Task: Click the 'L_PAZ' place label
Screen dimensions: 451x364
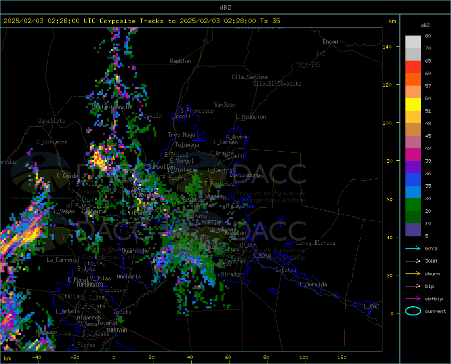Action: click(x=371, y=306)
